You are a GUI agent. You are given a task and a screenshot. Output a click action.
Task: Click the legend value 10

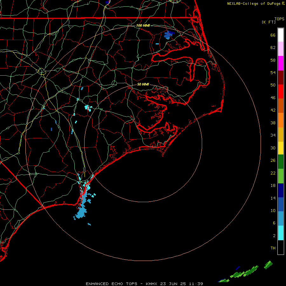(273, 210)
